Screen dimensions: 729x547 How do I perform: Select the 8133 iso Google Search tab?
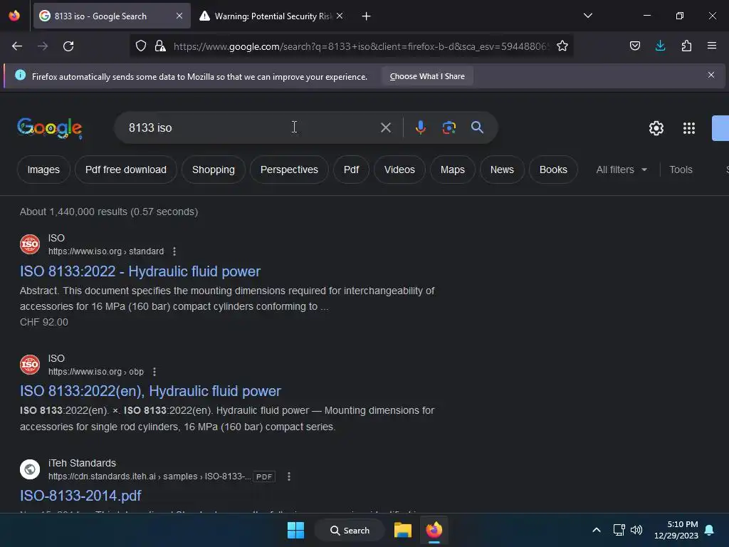pos(112,16)
